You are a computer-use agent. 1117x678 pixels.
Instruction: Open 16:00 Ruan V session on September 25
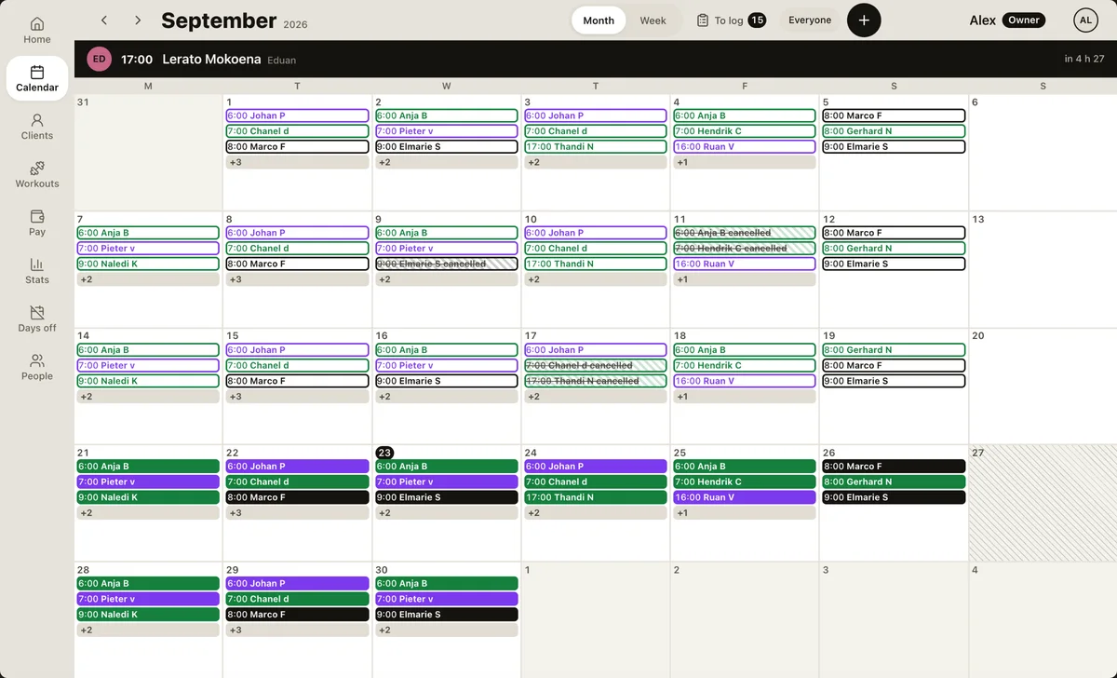[x=744, y=497]
